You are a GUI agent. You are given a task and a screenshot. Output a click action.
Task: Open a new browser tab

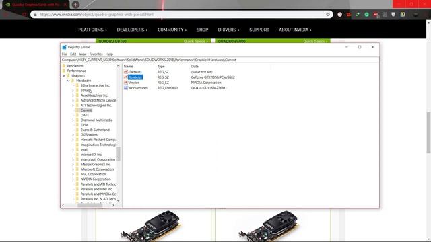click(x=75, y=5)
